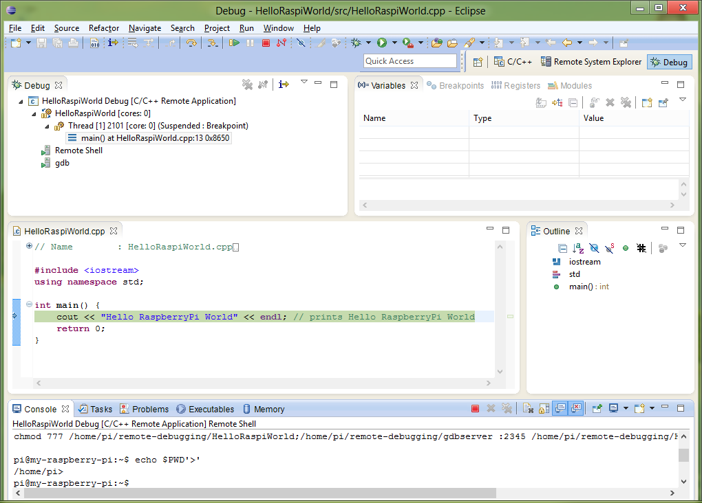Toggle Show Type Names in Variables view
Screen dimensions: 702x503
pos(541,103)
